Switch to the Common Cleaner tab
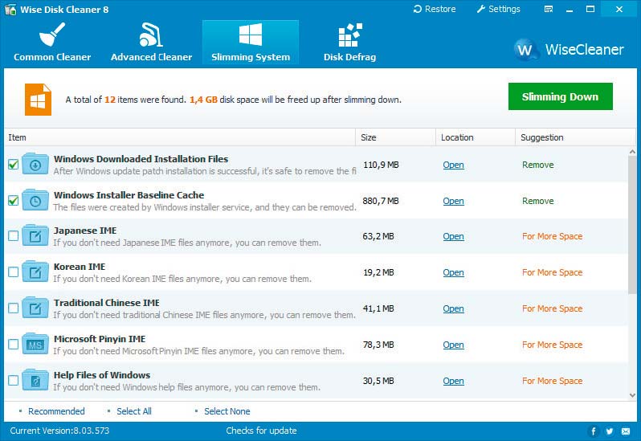 (x=52, y=42)
